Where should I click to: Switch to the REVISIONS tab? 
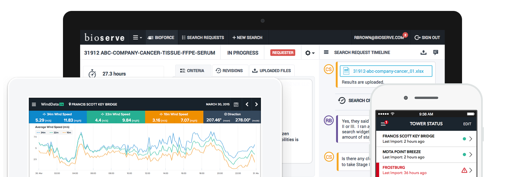click(x=229, y=71)
